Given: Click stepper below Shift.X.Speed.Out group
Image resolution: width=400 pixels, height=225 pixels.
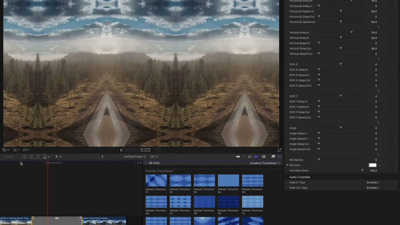Looking at the screenshot, I should tap(378, 91).
